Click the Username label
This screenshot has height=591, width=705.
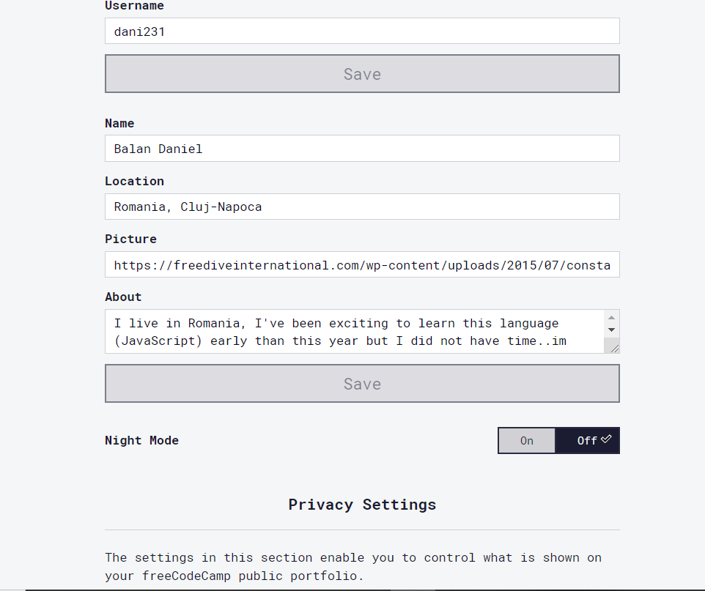click(134, 6)
